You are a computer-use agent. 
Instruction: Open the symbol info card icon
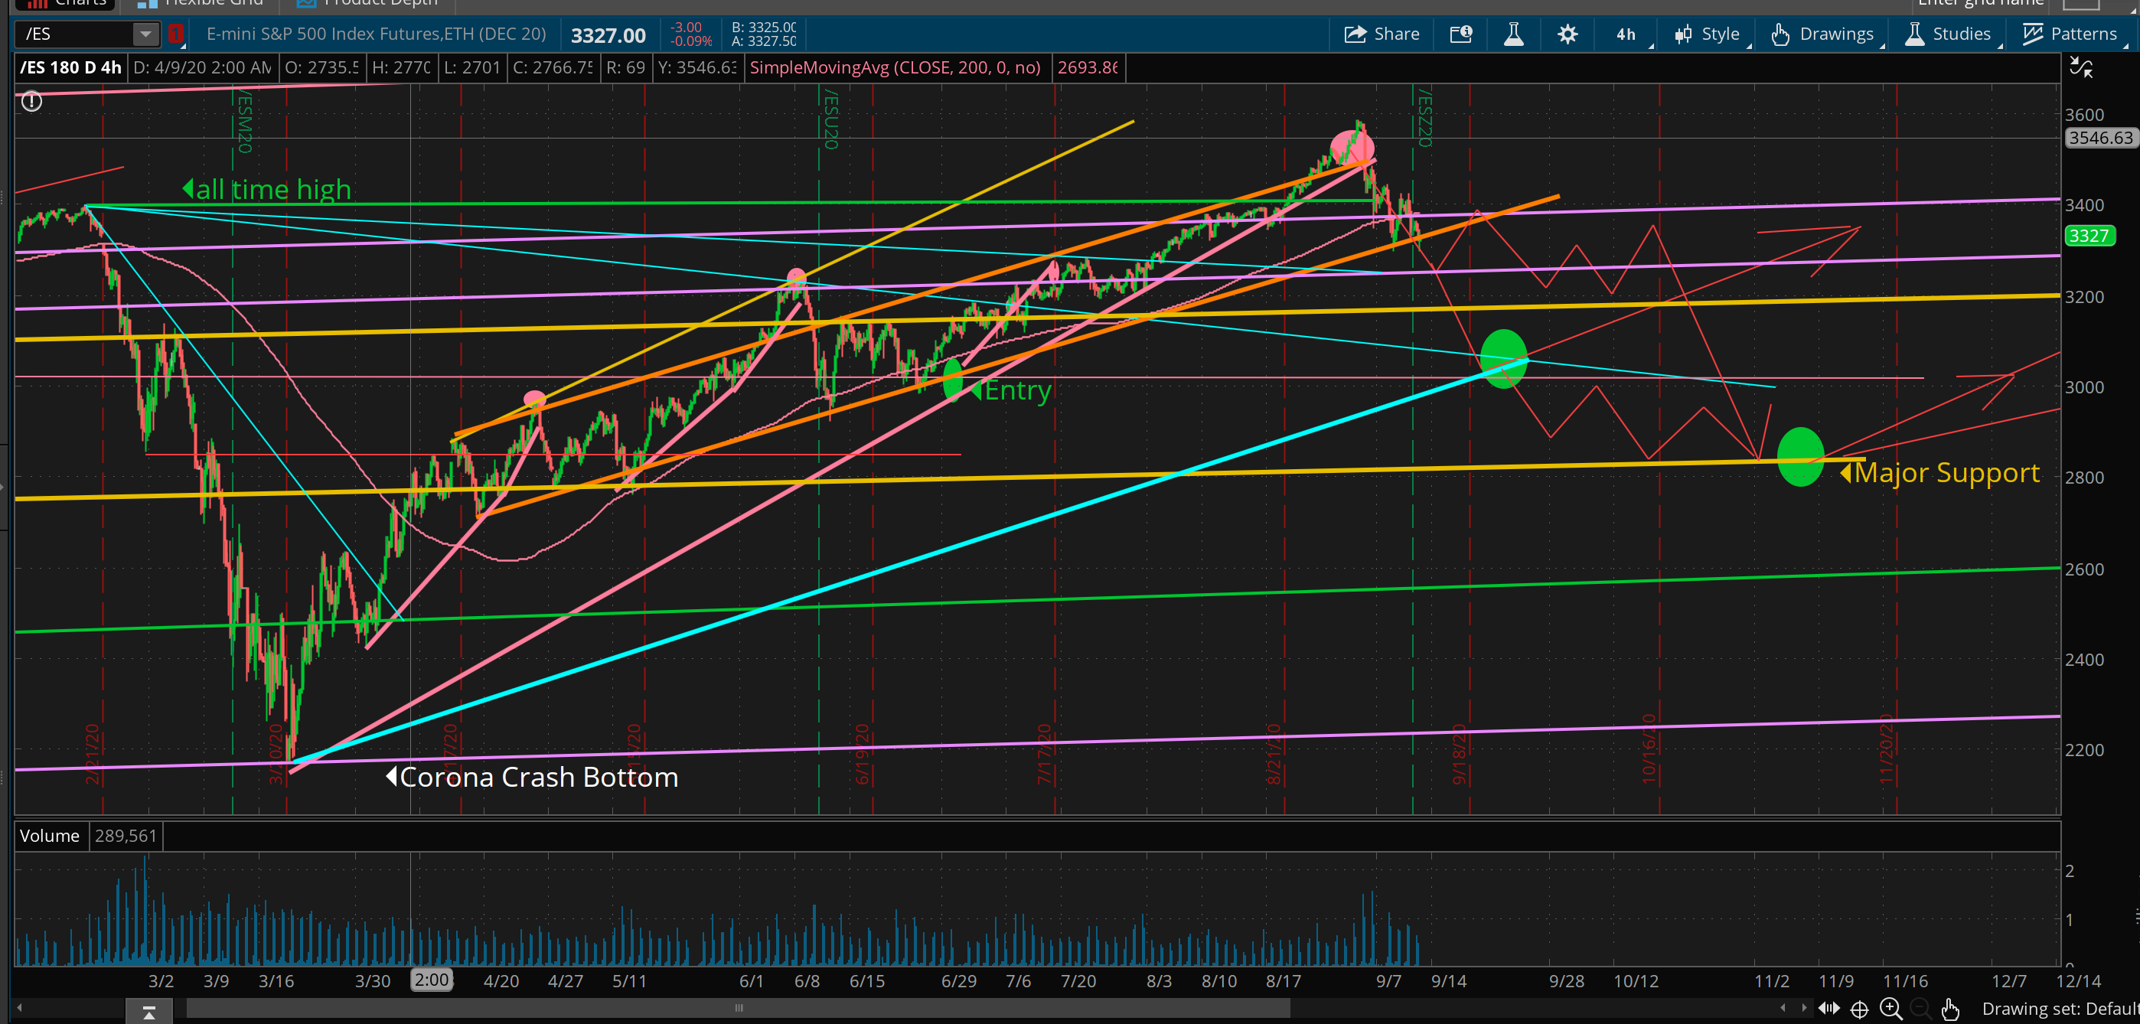(x=1460, y=34)
